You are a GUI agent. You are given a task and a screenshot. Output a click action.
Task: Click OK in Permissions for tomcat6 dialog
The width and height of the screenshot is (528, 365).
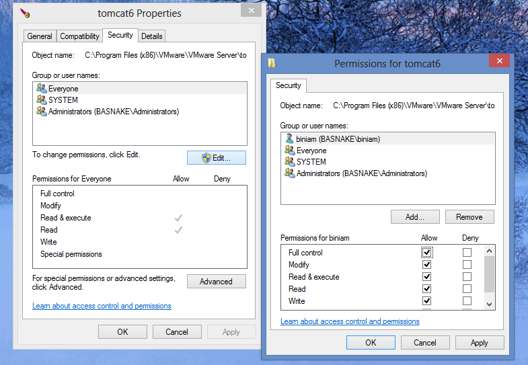371,342
